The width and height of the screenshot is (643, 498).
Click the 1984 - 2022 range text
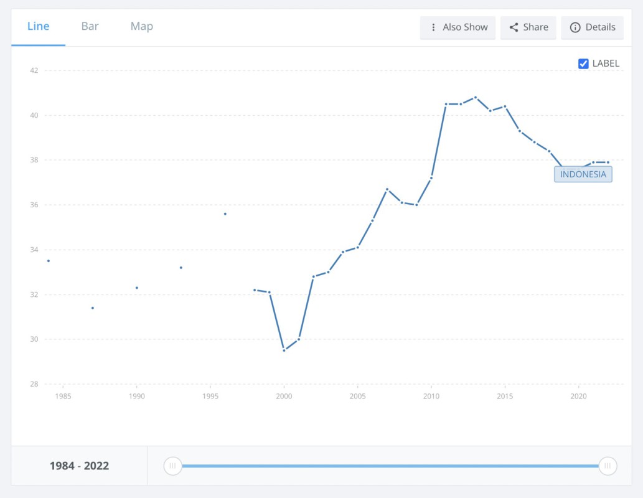click(x=79, y=466)
